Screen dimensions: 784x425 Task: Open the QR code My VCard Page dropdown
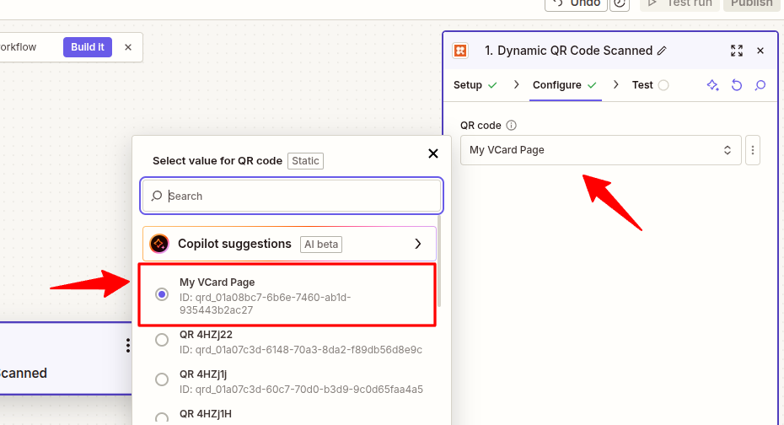(600, 150)
